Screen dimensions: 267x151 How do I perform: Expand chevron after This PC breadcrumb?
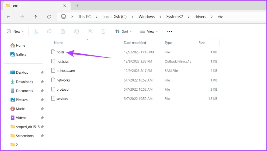[x=97, y=17]
